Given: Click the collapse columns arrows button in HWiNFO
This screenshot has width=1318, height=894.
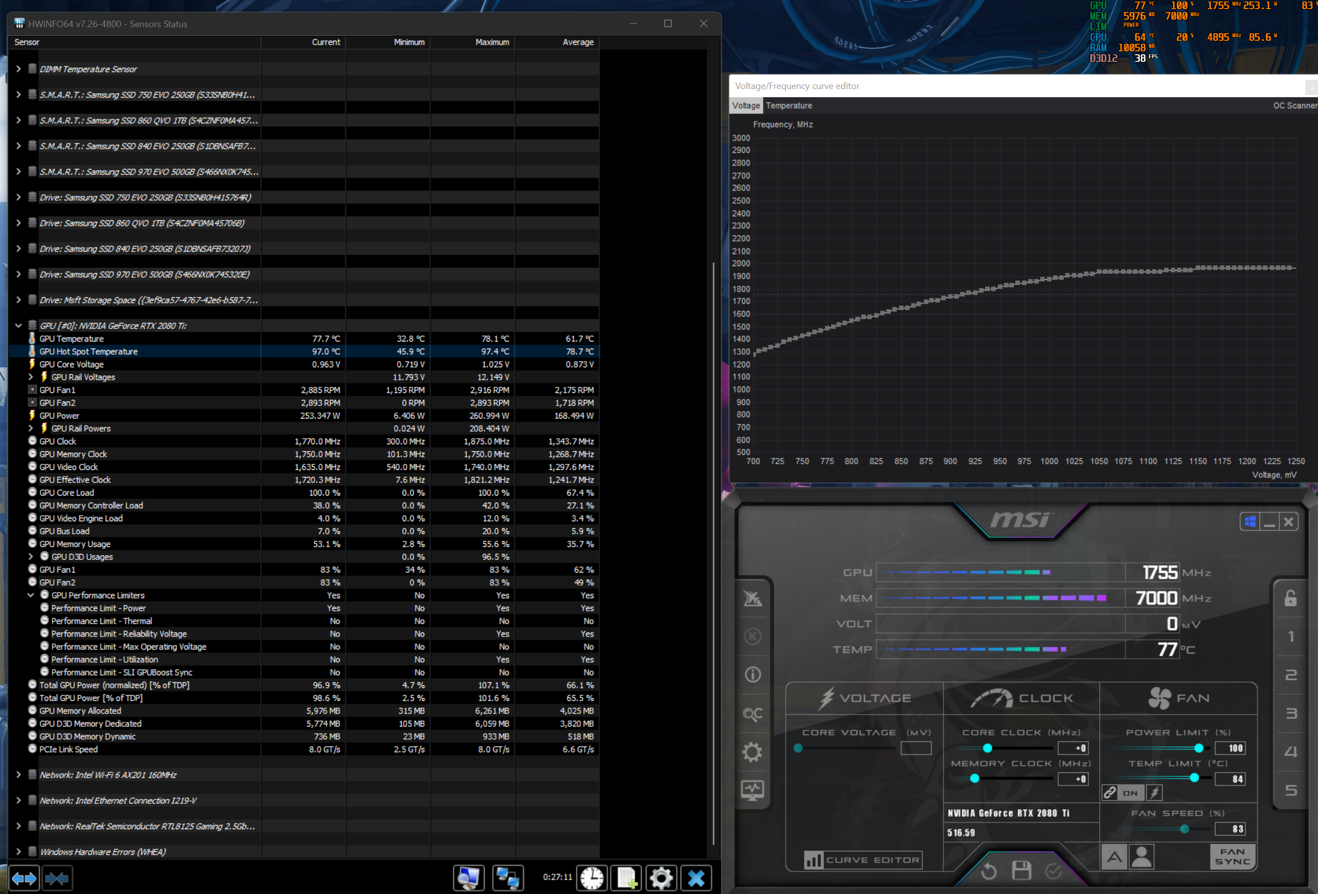Looking at the screenshot, I should 57,878.
